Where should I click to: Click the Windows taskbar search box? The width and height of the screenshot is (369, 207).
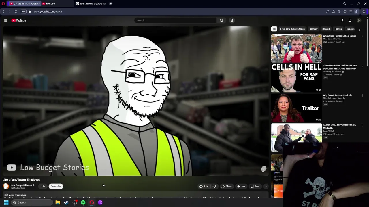pyautogui.click(x=32, y=202)
